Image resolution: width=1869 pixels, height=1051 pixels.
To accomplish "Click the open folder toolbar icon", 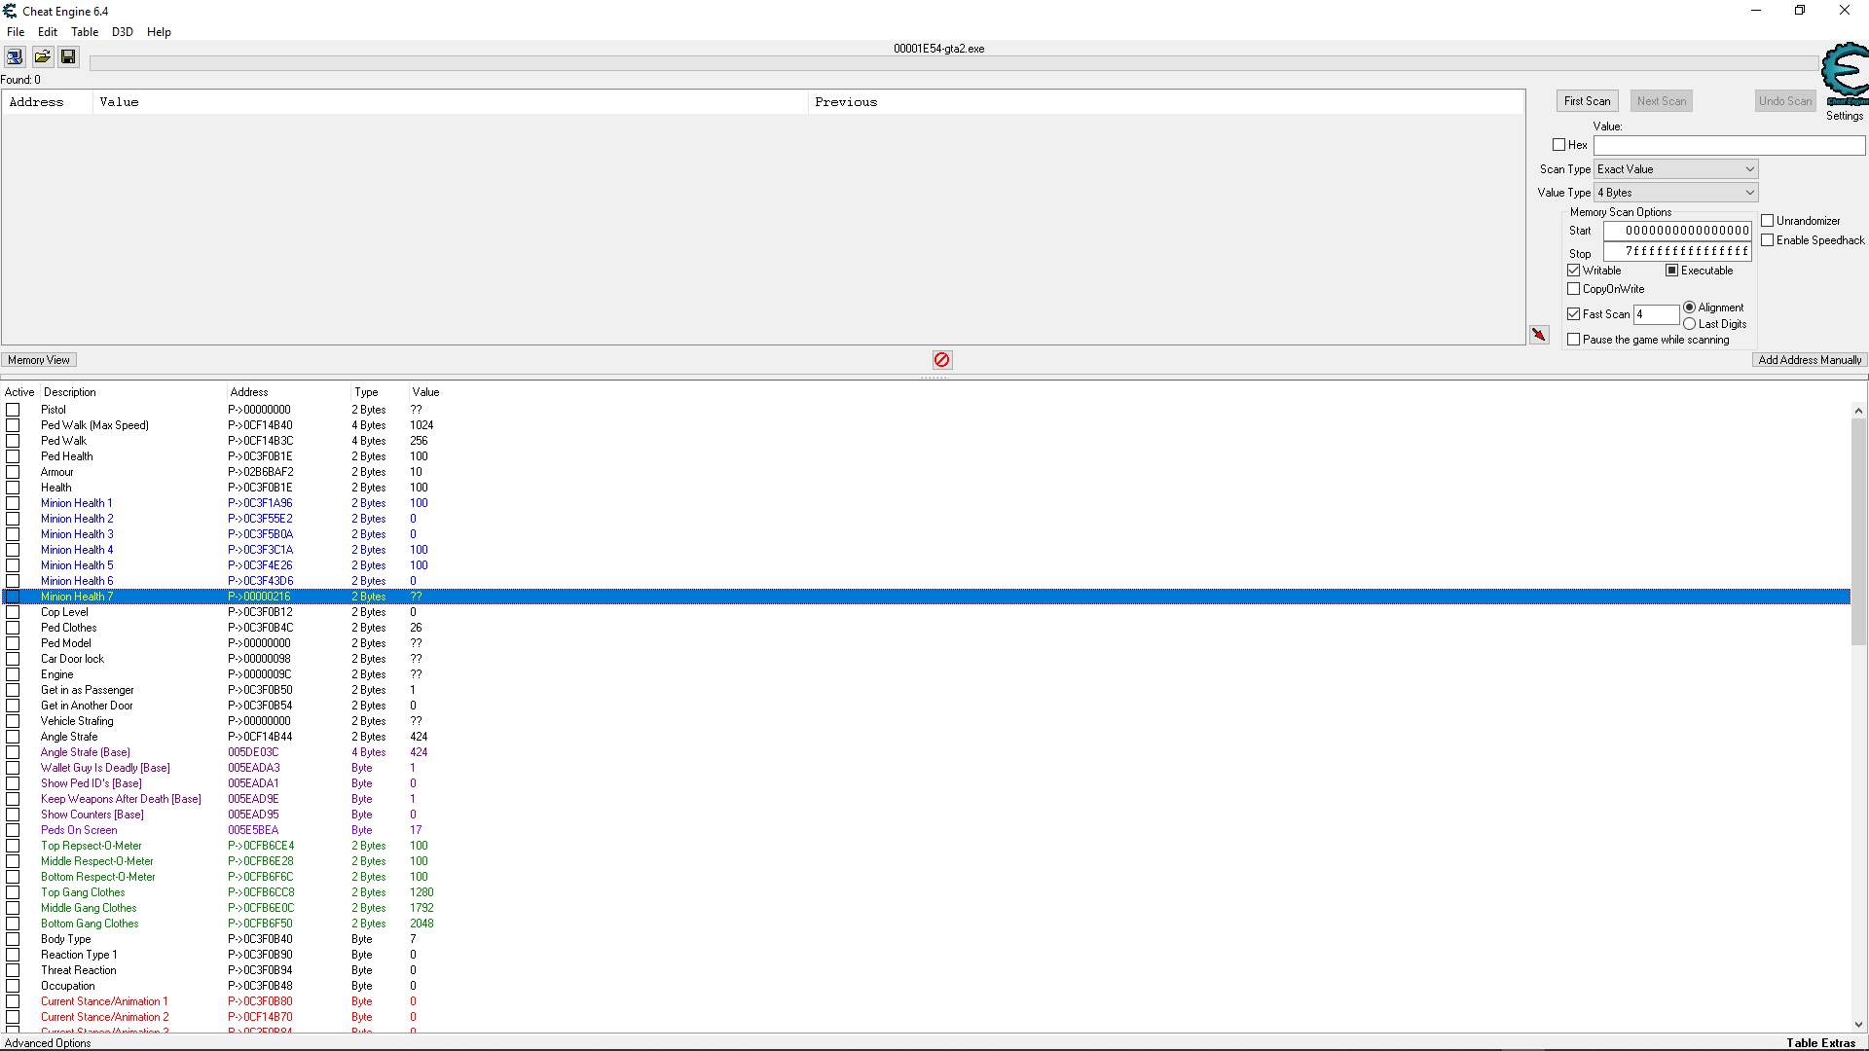I will pos(42,56).
